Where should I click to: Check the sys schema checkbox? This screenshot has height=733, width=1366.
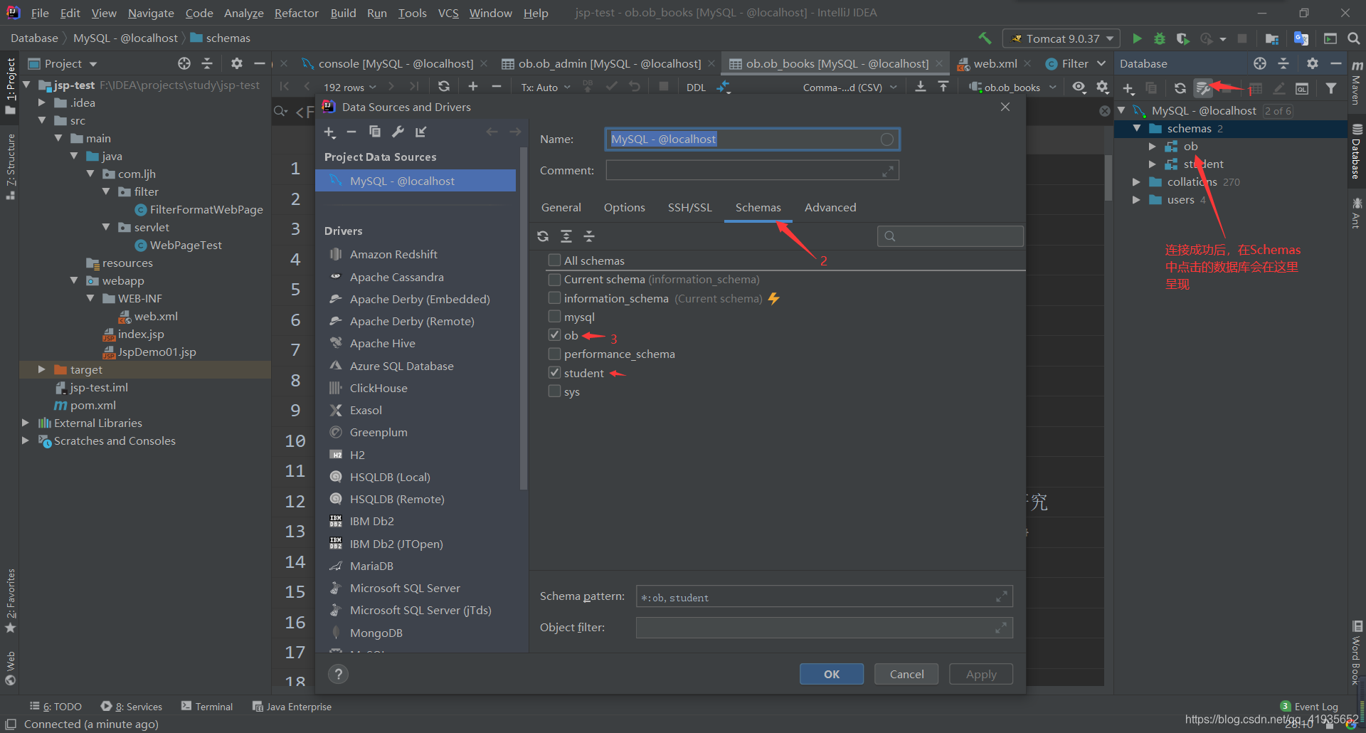(554, 391)
